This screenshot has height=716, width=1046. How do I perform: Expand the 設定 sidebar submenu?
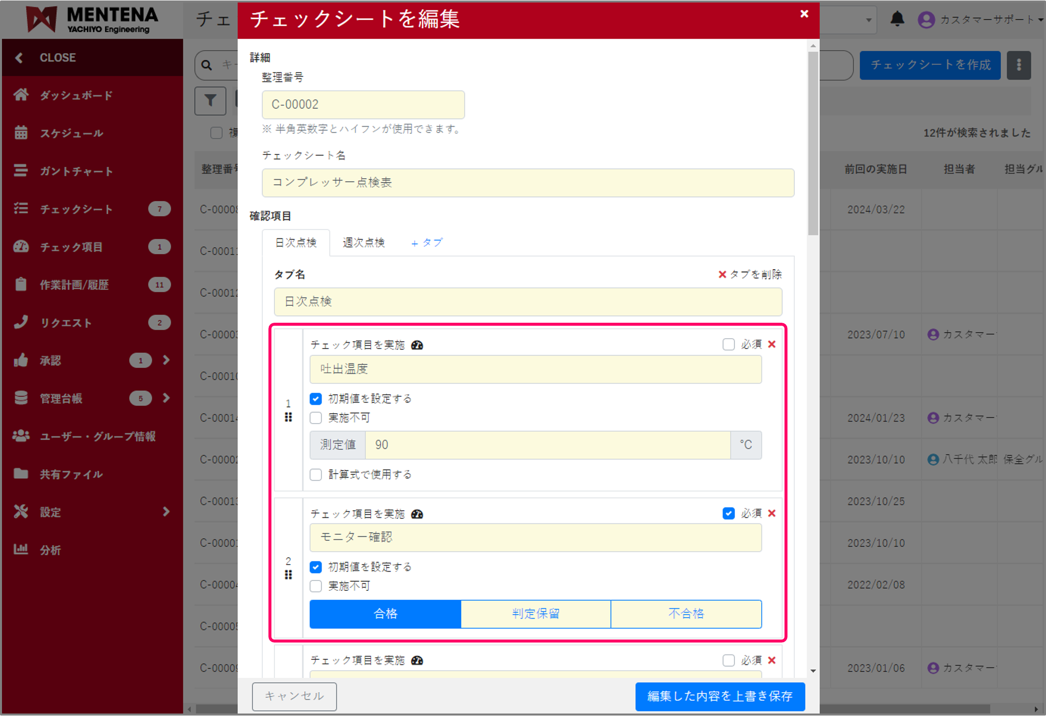point(166,511)
